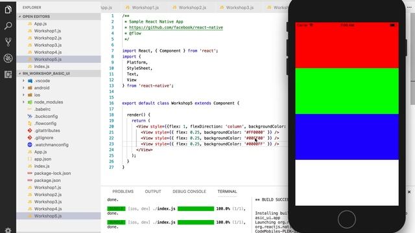Open the Search view icon

click(8, 26)
